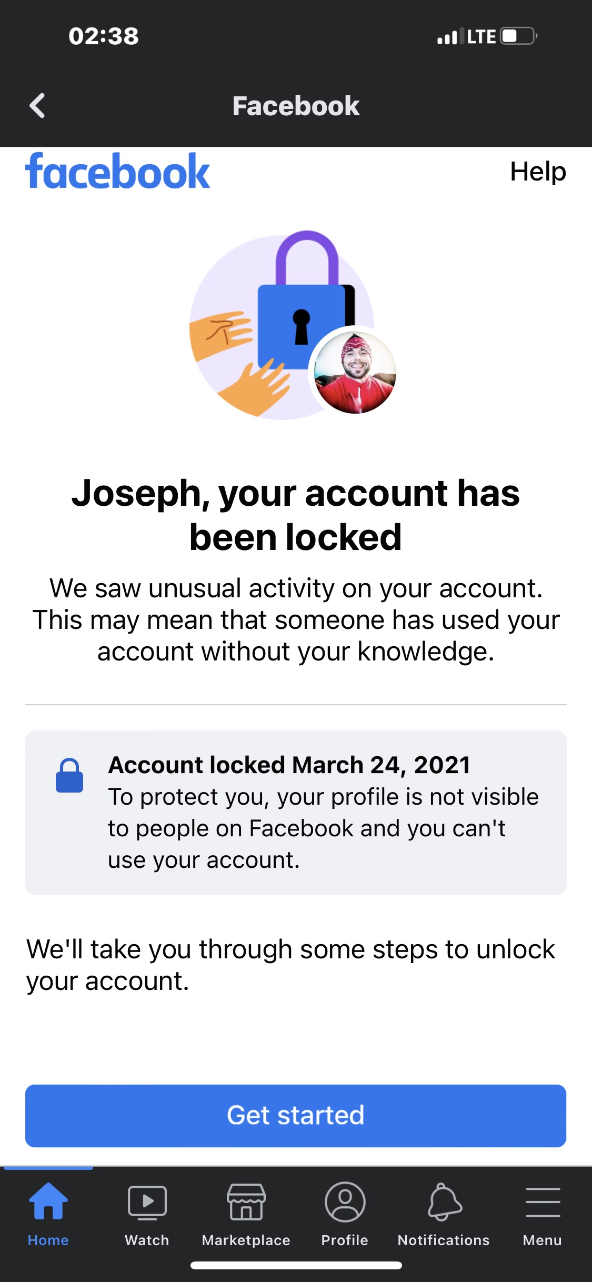Tap the back chevron arrow

pos(37,106)
